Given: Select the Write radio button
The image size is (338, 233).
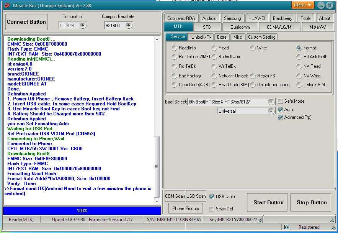Looking at the screenshot, I should (x=253, y=48).
